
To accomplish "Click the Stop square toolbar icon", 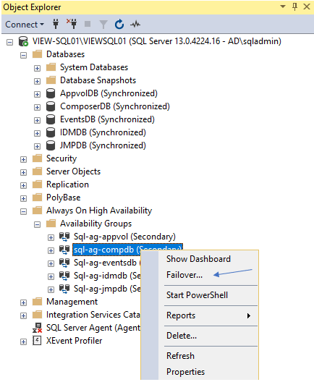I will pyautogui.click(x=88, y=24).
